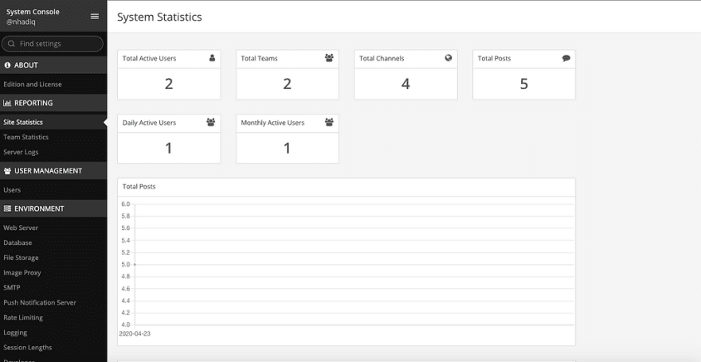The width and height of the screenshot is (701, 362).
Task: Click person icon on Total Active Users card
Action: pos(212,58)
